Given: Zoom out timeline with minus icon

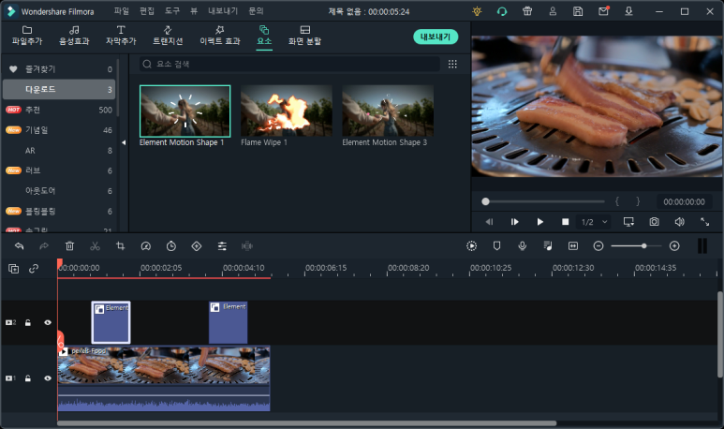Looking at the screenshot, I should coord(598,246).
